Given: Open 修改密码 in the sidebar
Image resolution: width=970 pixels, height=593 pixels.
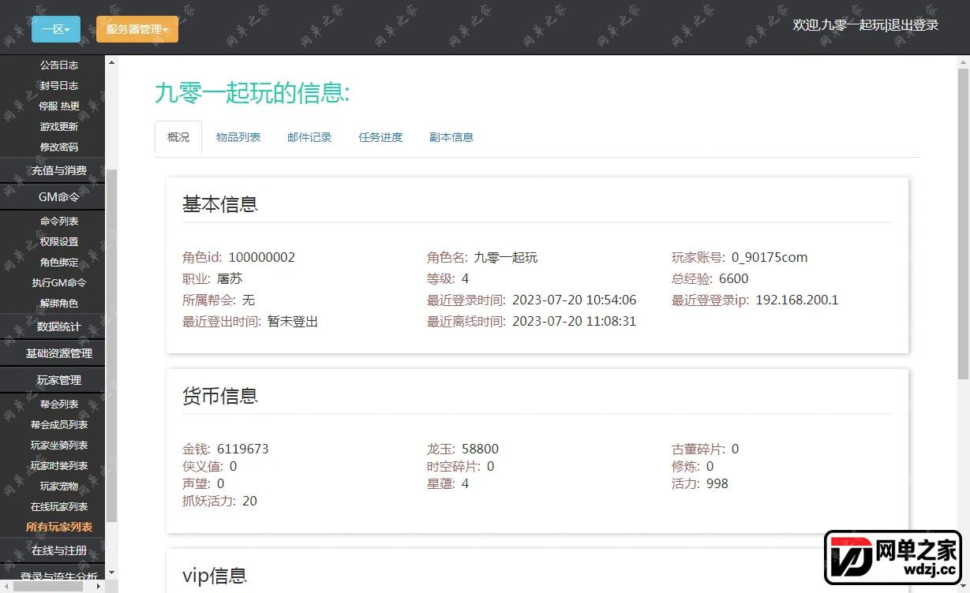Looking at the screenshot, I should tap(59, 147).
